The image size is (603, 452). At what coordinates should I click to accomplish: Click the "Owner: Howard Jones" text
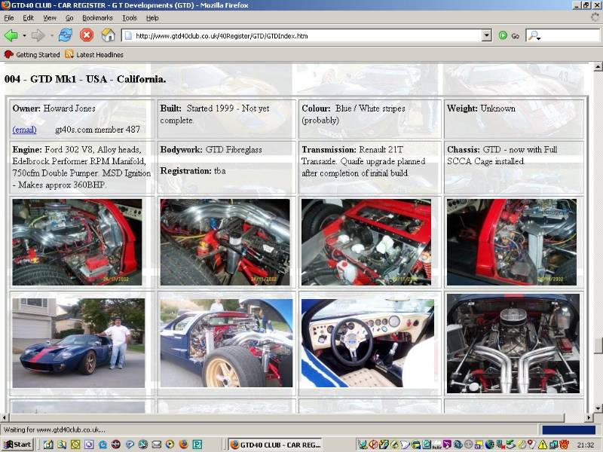[x=54, y=108]
